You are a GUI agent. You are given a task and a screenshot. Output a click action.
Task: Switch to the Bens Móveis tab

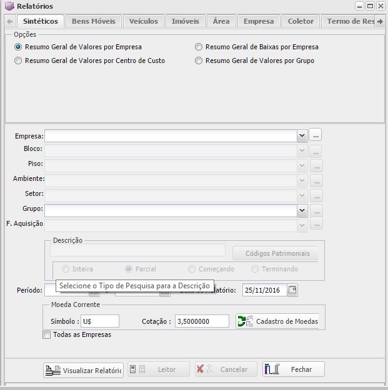(94, 21)
